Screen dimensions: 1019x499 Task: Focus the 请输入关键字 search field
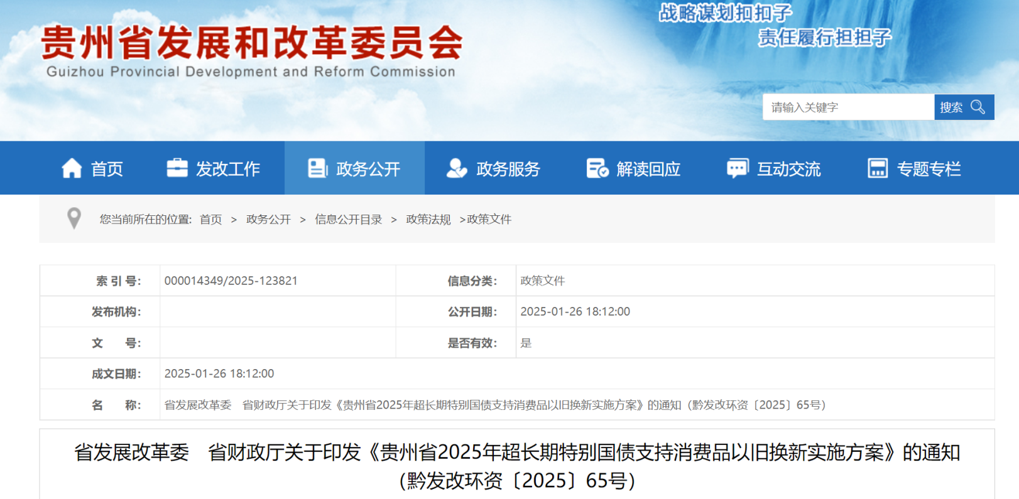pyautogui.click(x=847, y=107)
